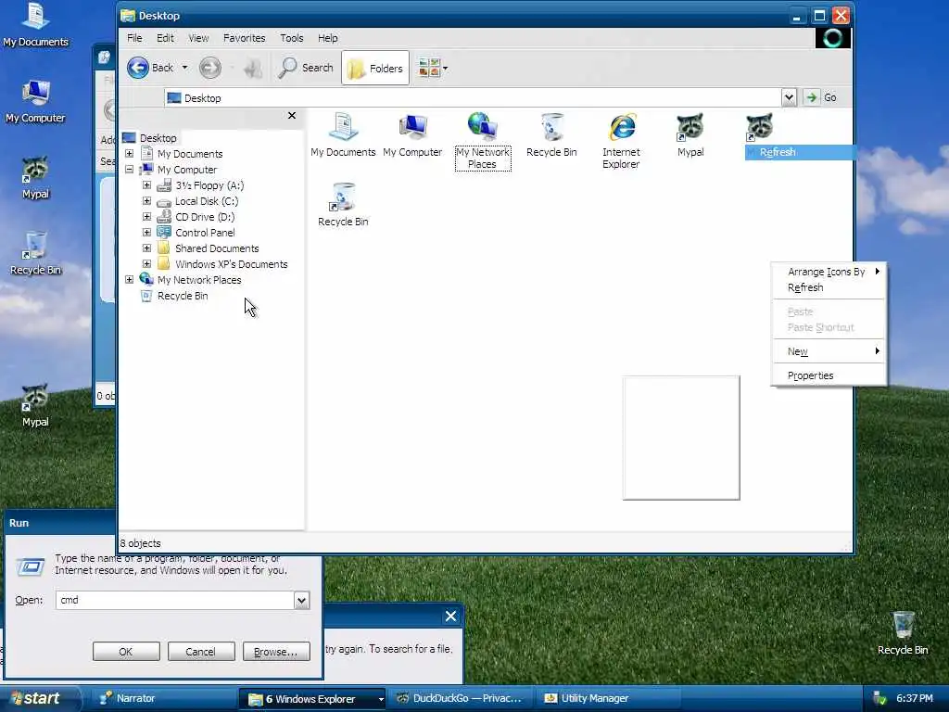The image size is (949, 712).
Task: Open the File menu
Action: (134, 38)
